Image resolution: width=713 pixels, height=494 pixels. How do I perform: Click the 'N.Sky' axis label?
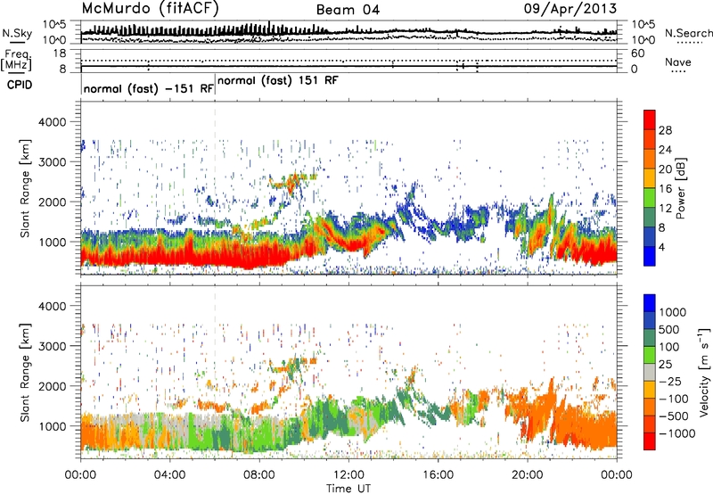[x=17, y=33]
